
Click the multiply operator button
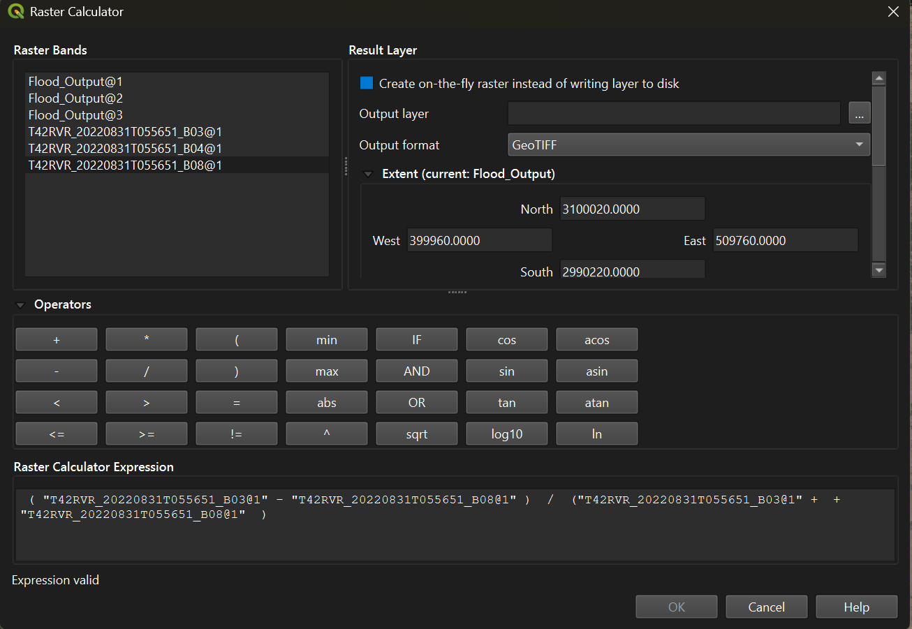pyautogui.click(x=147, y=340)
